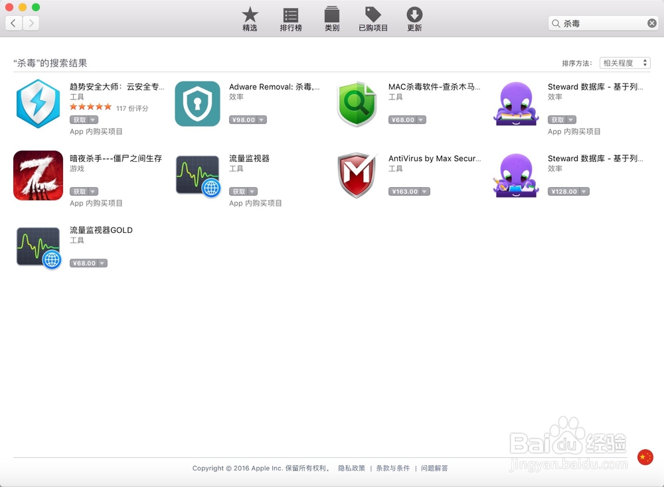This screenshot has width=664, height=487.
Task: Expand arrow next to MAC杀毒软件 price
Action: (421, 119)
